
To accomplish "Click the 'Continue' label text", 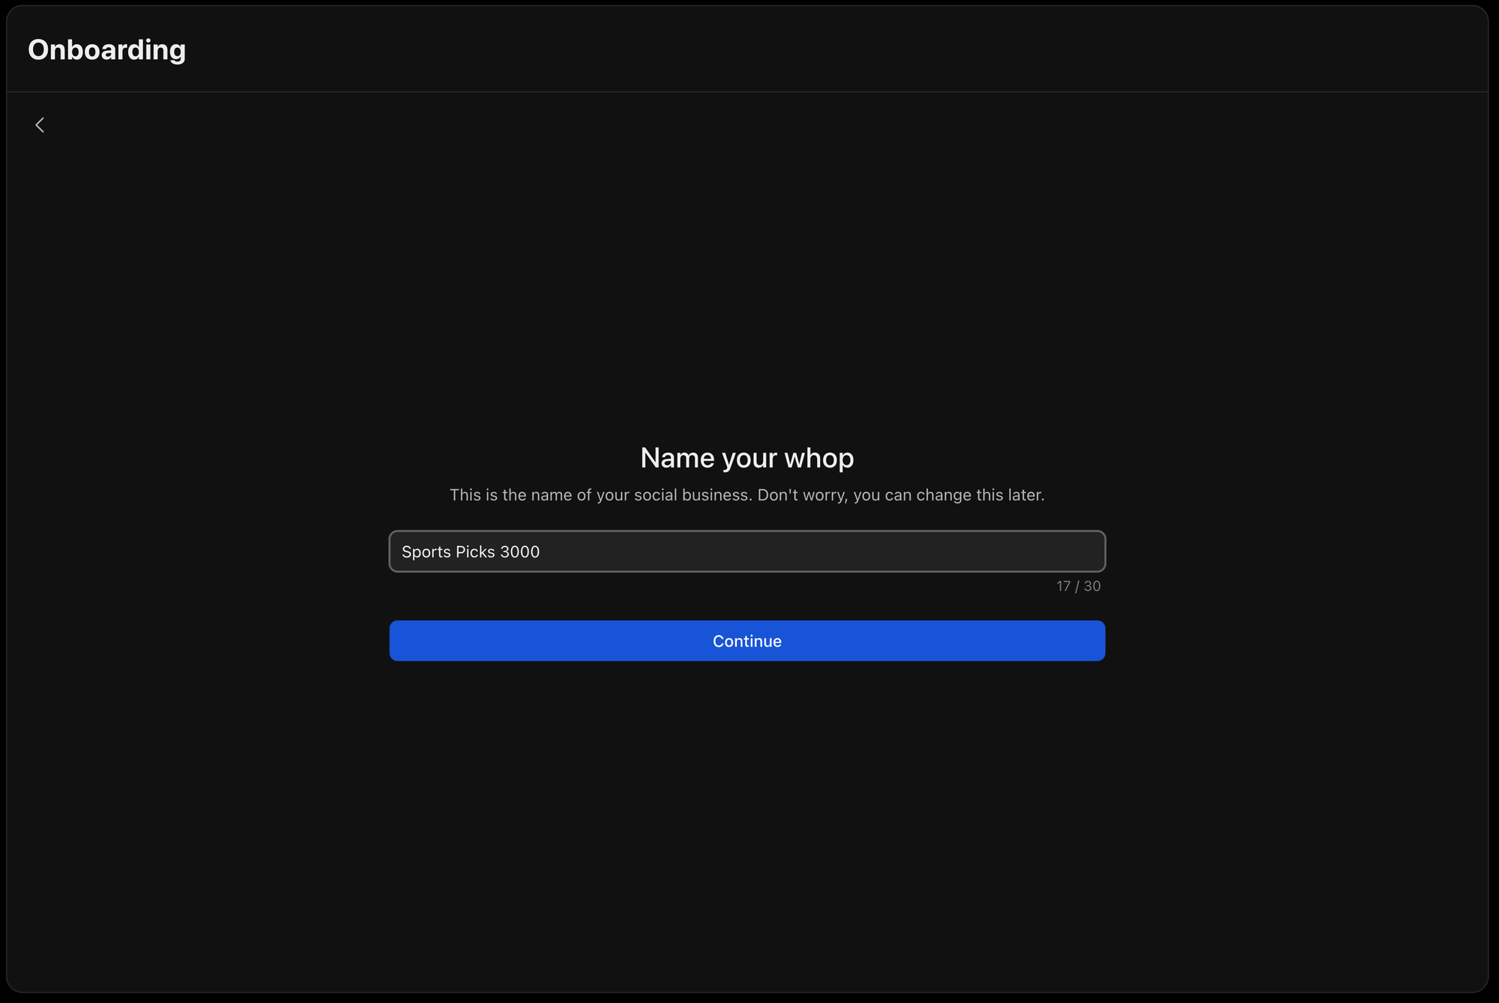I will click(x=747, y=641).
